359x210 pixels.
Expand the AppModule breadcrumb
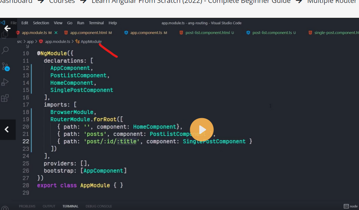click(x=91, y=42)
